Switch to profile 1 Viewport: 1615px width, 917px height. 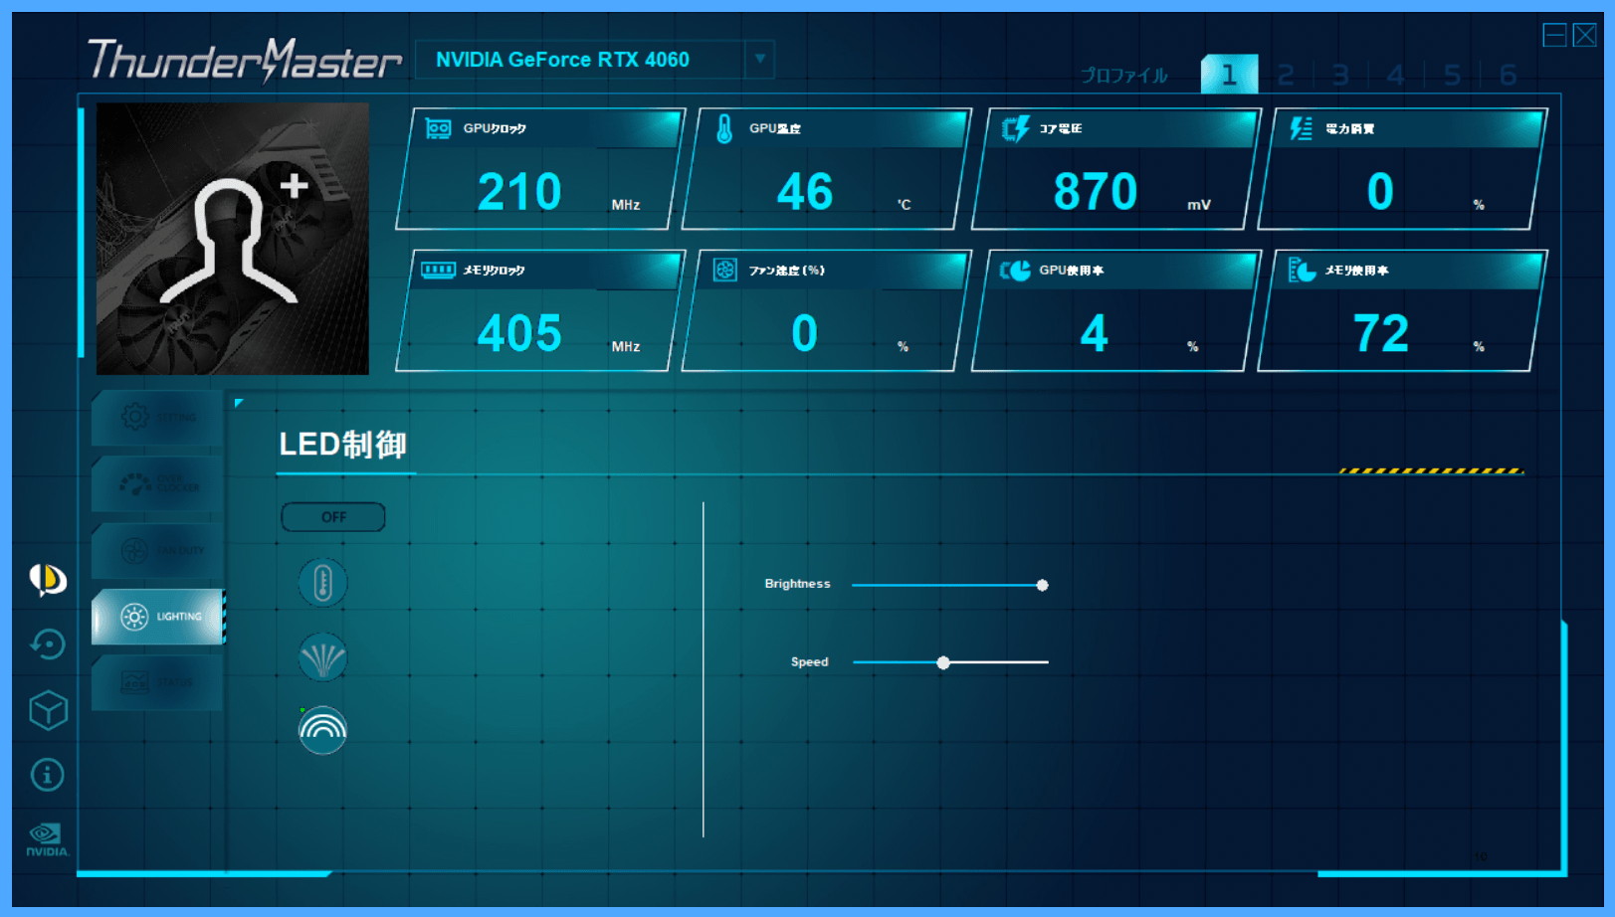[x=1229, y=75]
